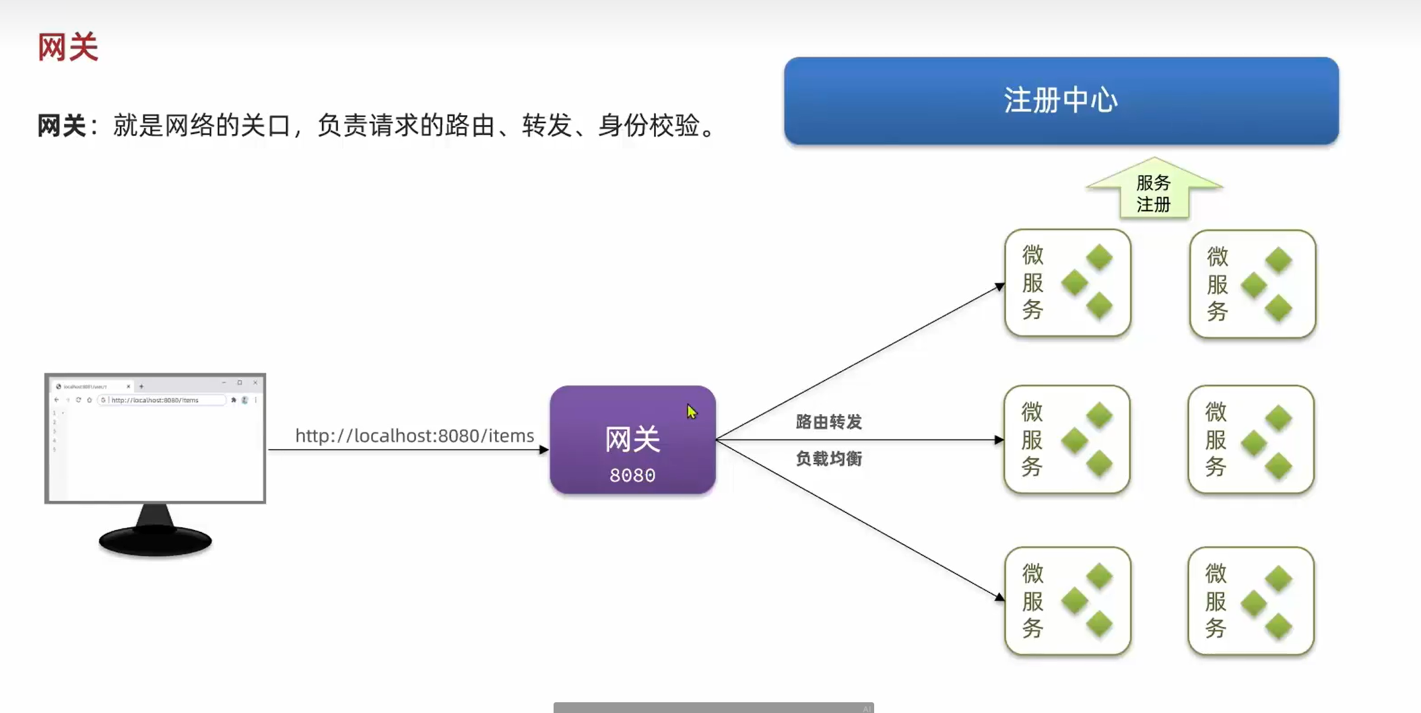Click the top-row right 微服务 box
Screen dimensions: 1421x713
[1253, 283]
